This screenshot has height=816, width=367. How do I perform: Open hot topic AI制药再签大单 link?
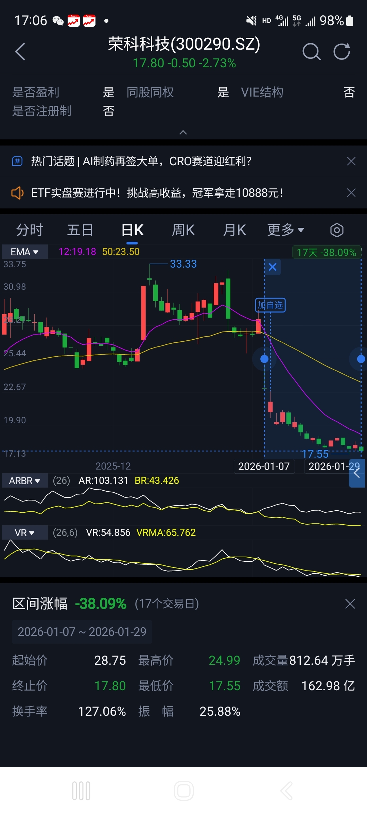[x=141, y=161]
